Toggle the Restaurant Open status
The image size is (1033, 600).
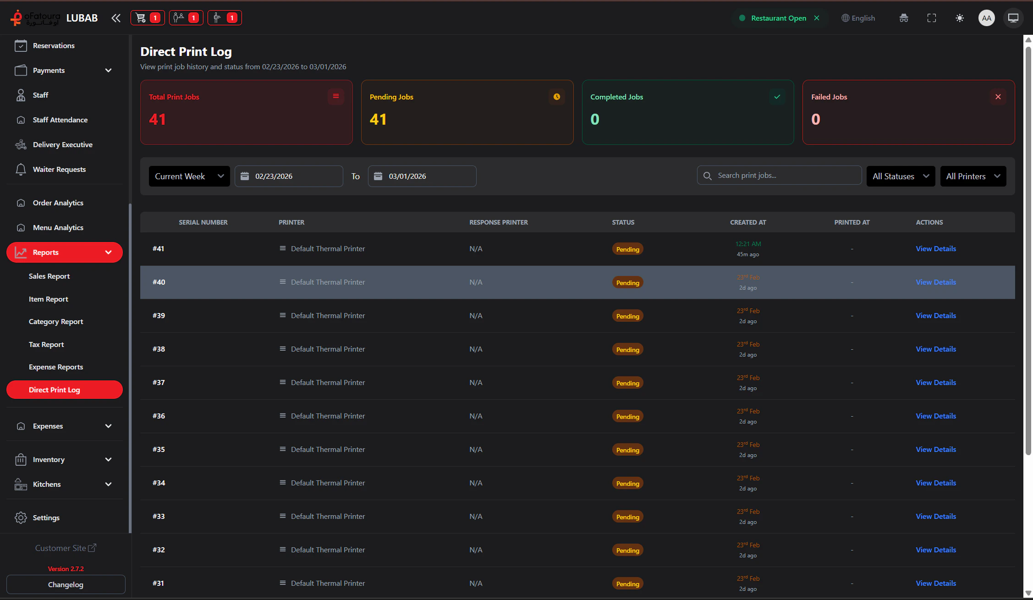778,18
